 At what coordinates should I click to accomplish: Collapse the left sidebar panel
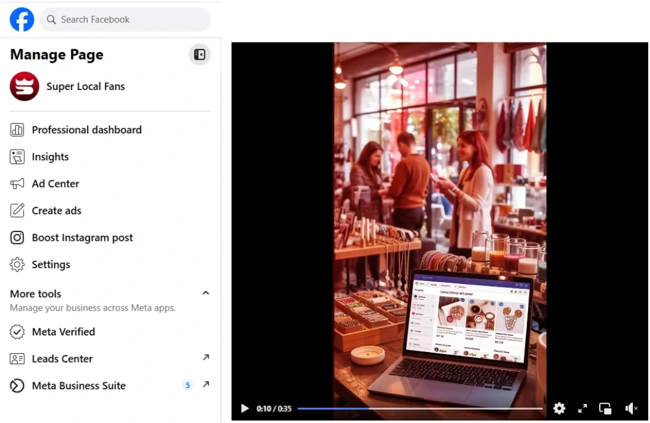pos(199,55)
